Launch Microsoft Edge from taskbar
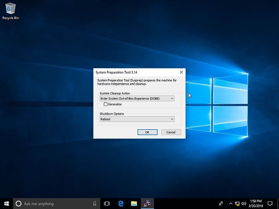The image size is (279, 209). click(121, 204)
